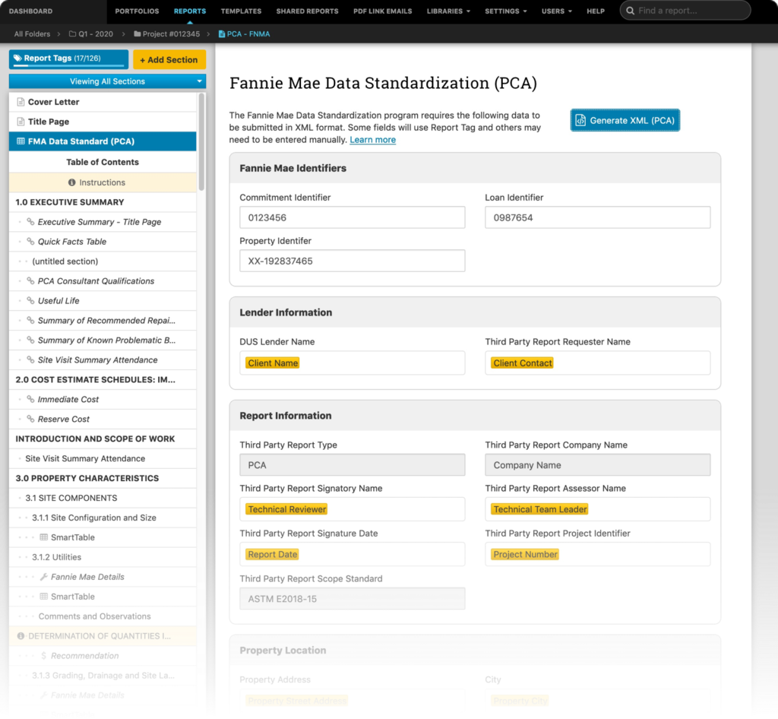Click the PCA - FNMA breadcrumb
778x719 pixels.
(244, 33)
